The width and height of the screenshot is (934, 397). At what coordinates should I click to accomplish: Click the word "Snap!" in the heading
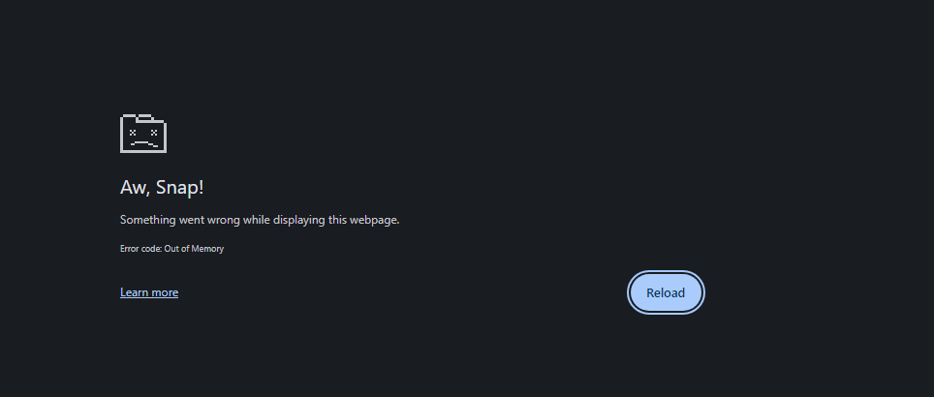180,188
